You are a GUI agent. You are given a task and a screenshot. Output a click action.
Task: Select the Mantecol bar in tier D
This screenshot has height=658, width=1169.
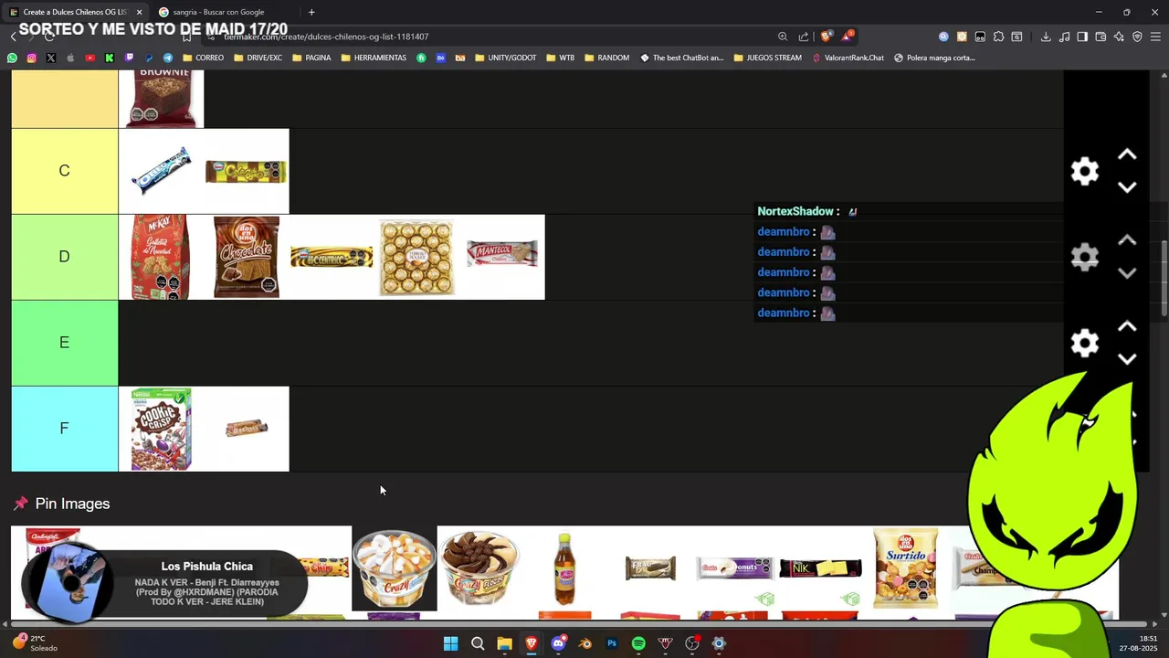pyautogui.click(x=502, y=257)
